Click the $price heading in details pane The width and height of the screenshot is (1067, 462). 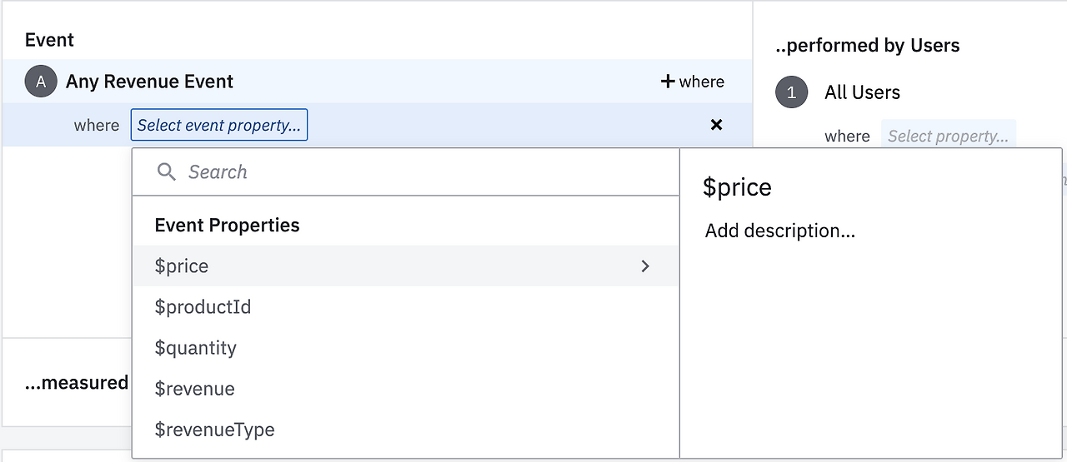(x=738, y=187)
